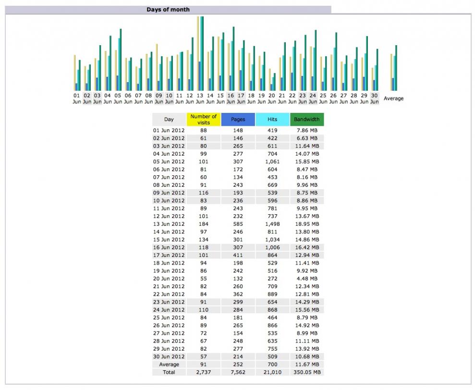Click pages value 198 for 18 Jun
This screenshot has width=475, height=390.
238,263
